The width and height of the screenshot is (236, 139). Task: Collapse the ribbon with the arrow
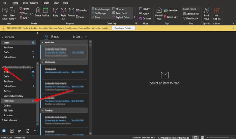pos(233,24)
